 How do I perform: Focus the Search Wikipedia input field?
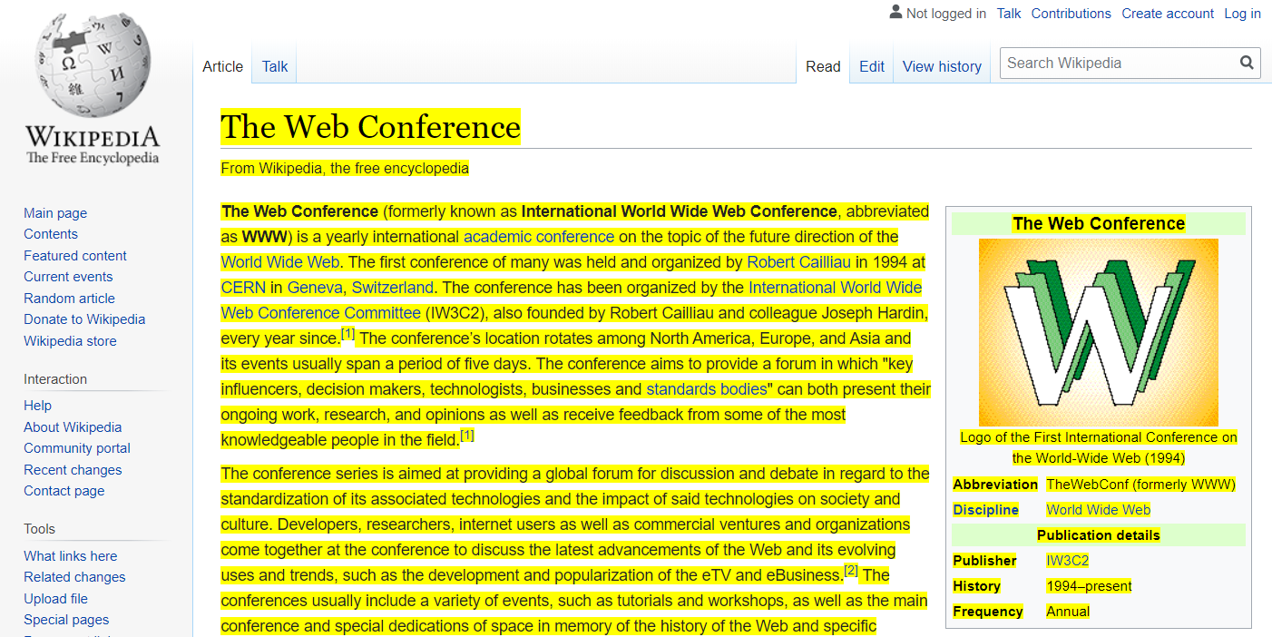[x=1116, y=63]
